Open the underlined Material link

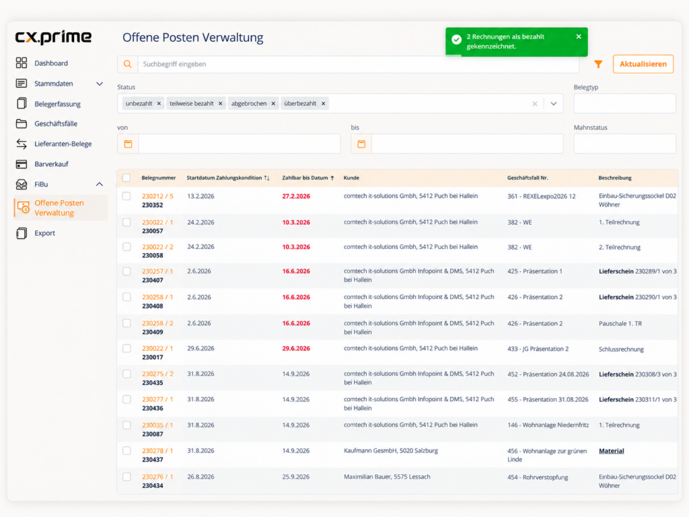click(611, 450)
